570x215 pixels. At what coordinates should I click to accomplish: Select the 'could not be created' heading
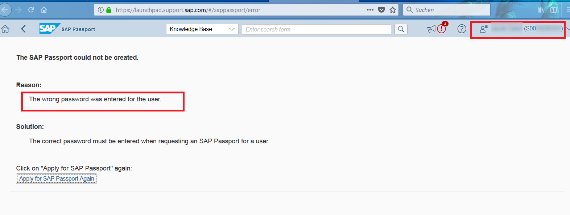[x=77, y=58]
